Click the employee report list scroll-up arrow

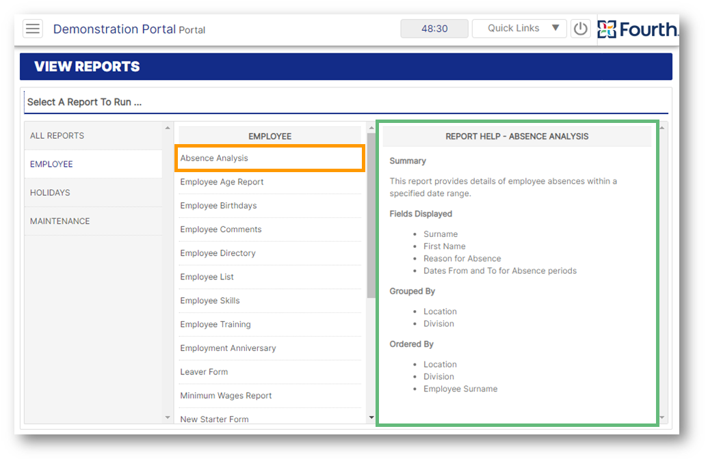point(371,128)
